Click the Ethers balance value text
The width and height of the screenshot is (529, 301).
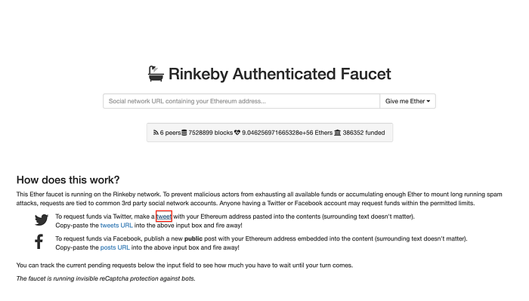coord(287,133)
